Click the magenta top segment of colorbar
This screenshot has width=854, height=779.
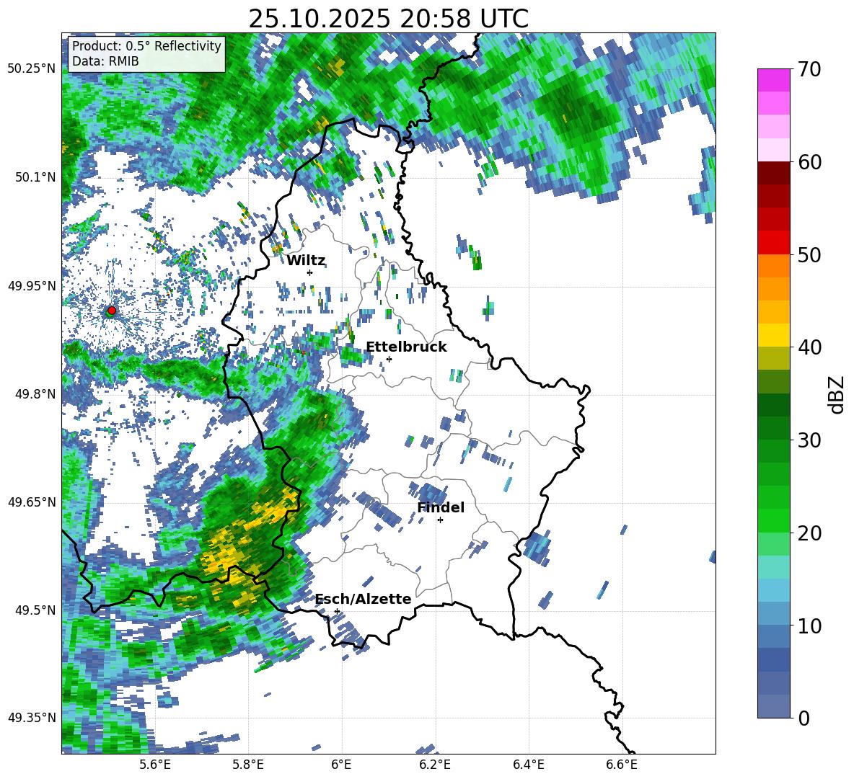773,81
